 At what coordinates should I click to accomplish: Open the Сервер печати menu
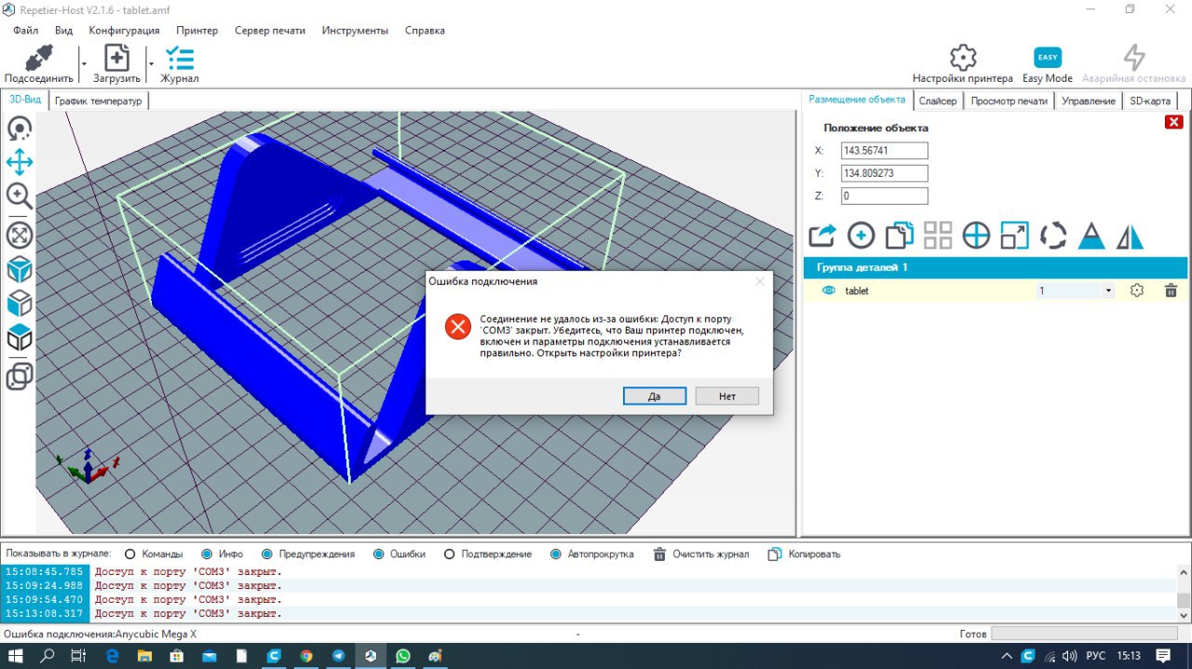tap(270, 30)
